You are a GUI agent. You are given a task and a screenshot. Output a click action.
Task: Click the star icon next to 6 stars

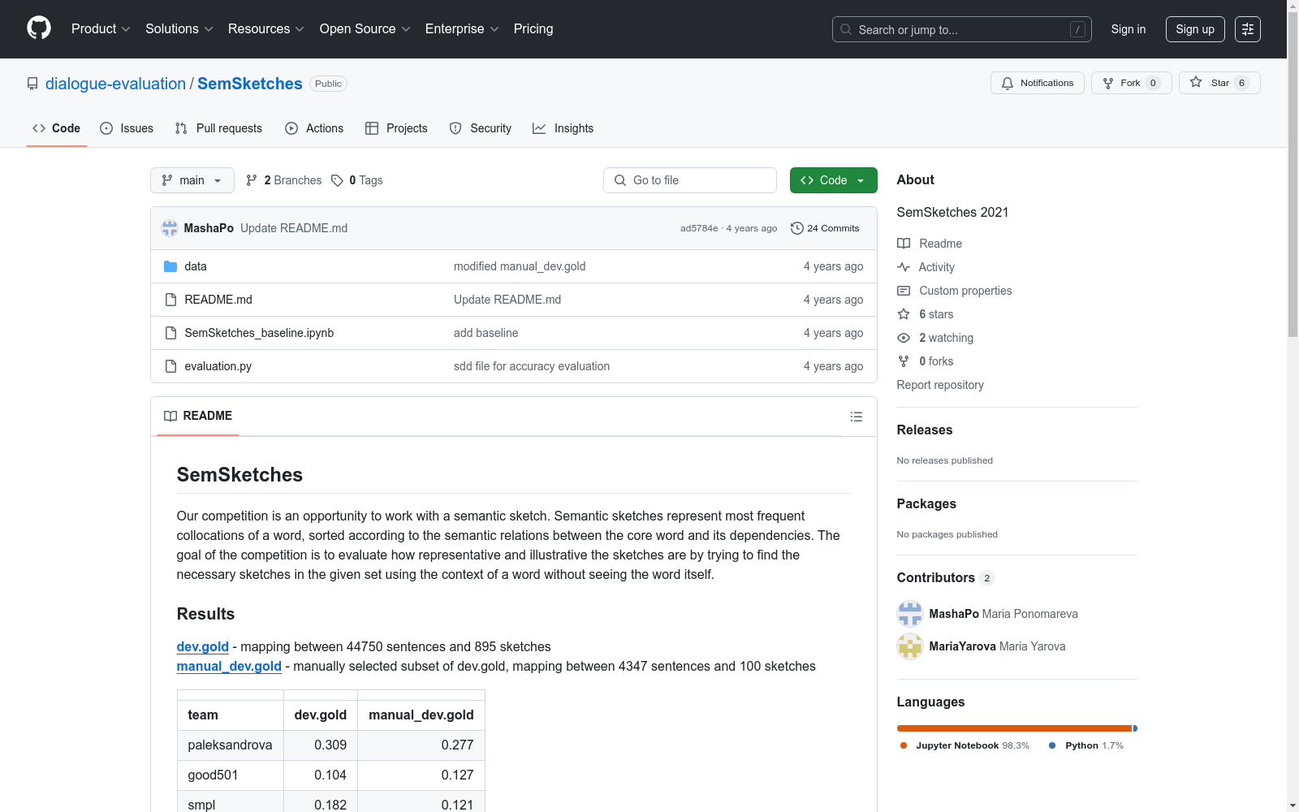tap(904, 314)
